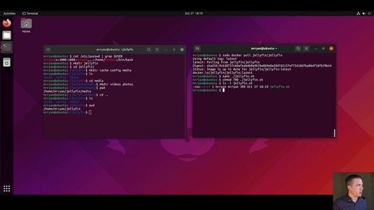374x210 pixels.
Task: Click 'chmod 700 ./jellyfin.sh' command
Action: pos(243,80)
